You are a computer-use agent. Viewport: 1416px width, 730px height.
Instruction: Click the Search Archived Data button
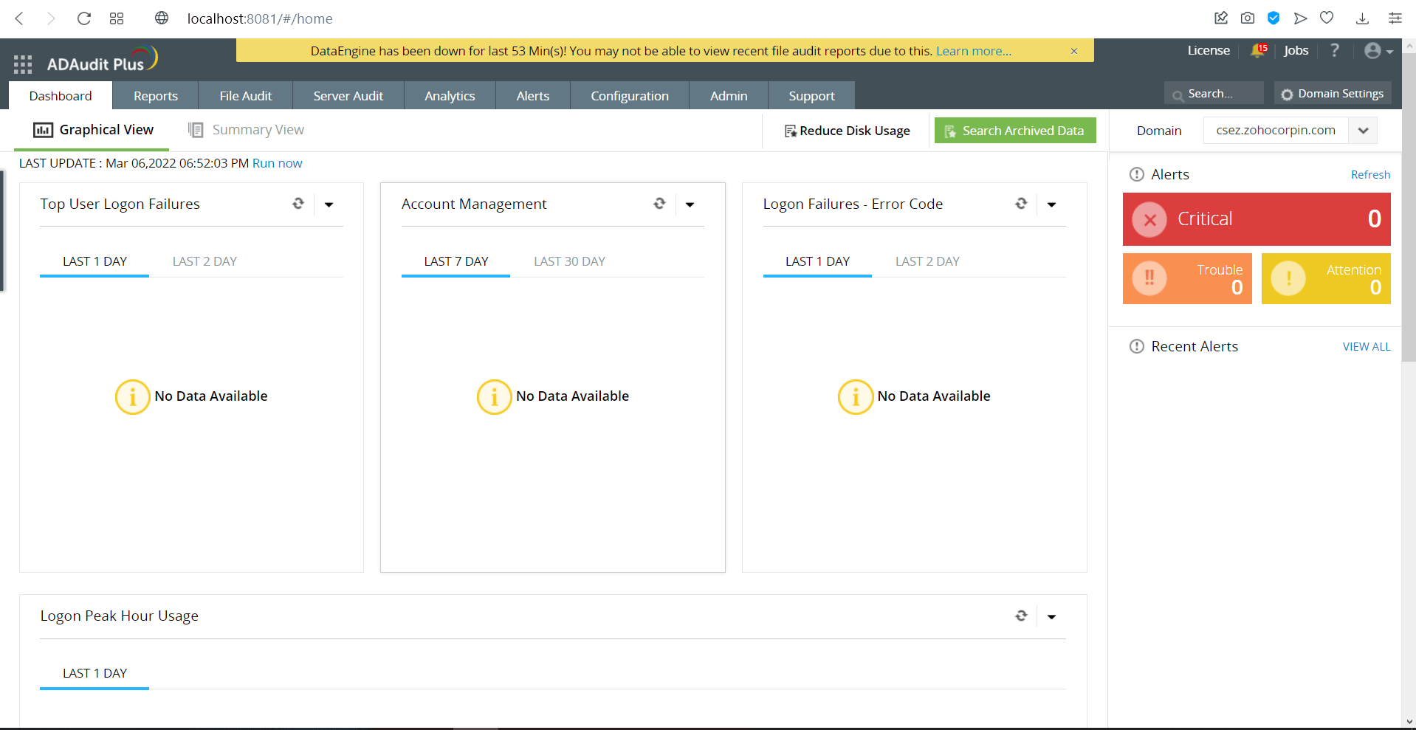pos(1015,130)
